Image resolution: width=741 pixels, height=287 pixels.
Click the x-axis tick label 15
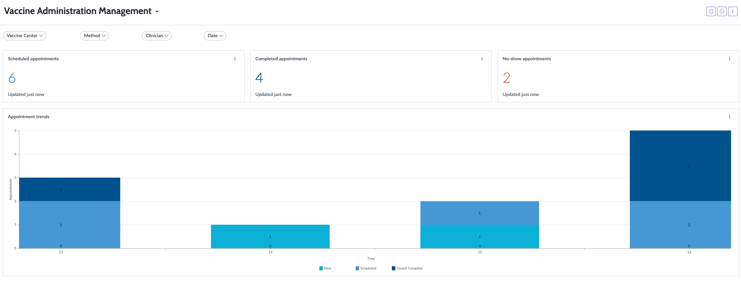(x=480, y=252)
